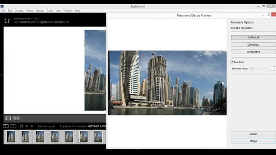Toggle the Auto Crop checkbox

[x=232, y=62]
